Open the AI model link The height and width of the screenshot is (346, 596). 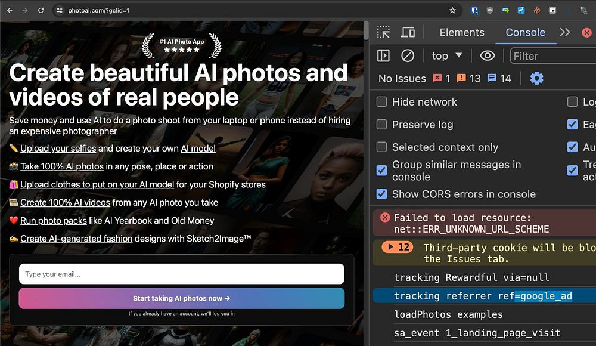tap(198, 149)
